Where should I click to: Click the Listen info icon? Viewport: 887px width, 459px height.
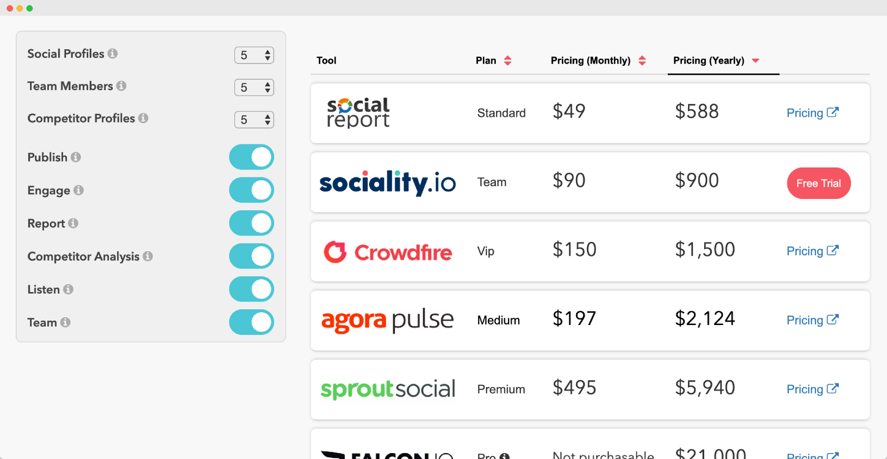pos(68,290)
